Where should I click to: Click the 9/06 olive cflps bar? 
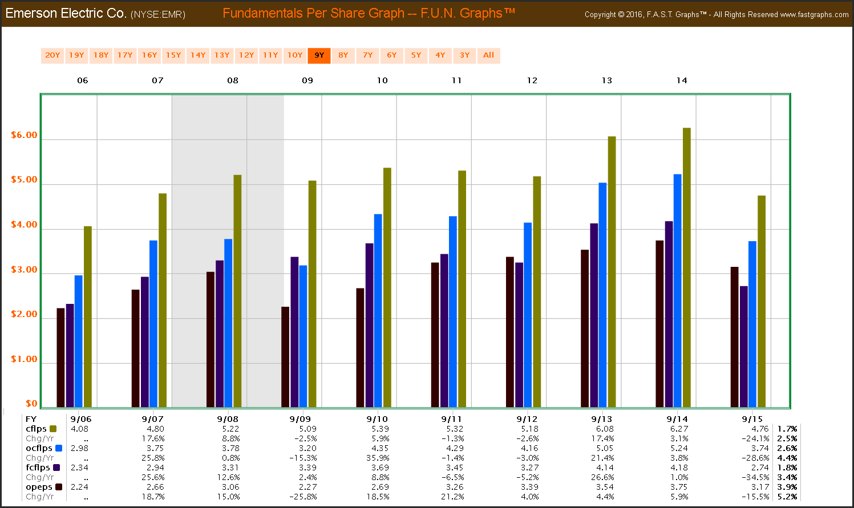88,317
